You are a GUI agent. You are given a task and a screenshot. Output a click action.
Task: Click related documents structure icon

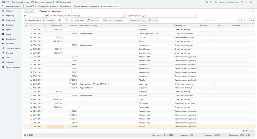[150, 21]
